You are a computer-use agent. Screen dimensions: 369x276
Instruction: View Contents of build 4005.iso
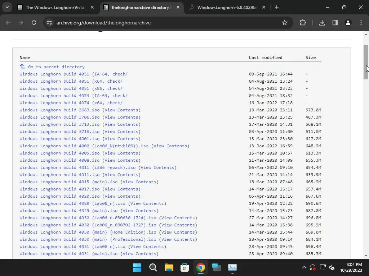(121, 153)
